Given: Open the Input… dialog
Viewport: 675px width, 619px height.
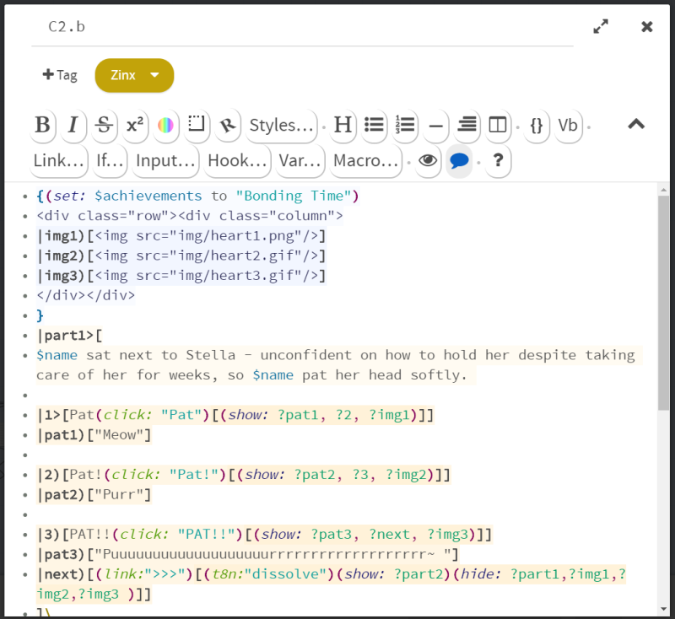Looking at the screenshot, I should (x=165, y=161).
